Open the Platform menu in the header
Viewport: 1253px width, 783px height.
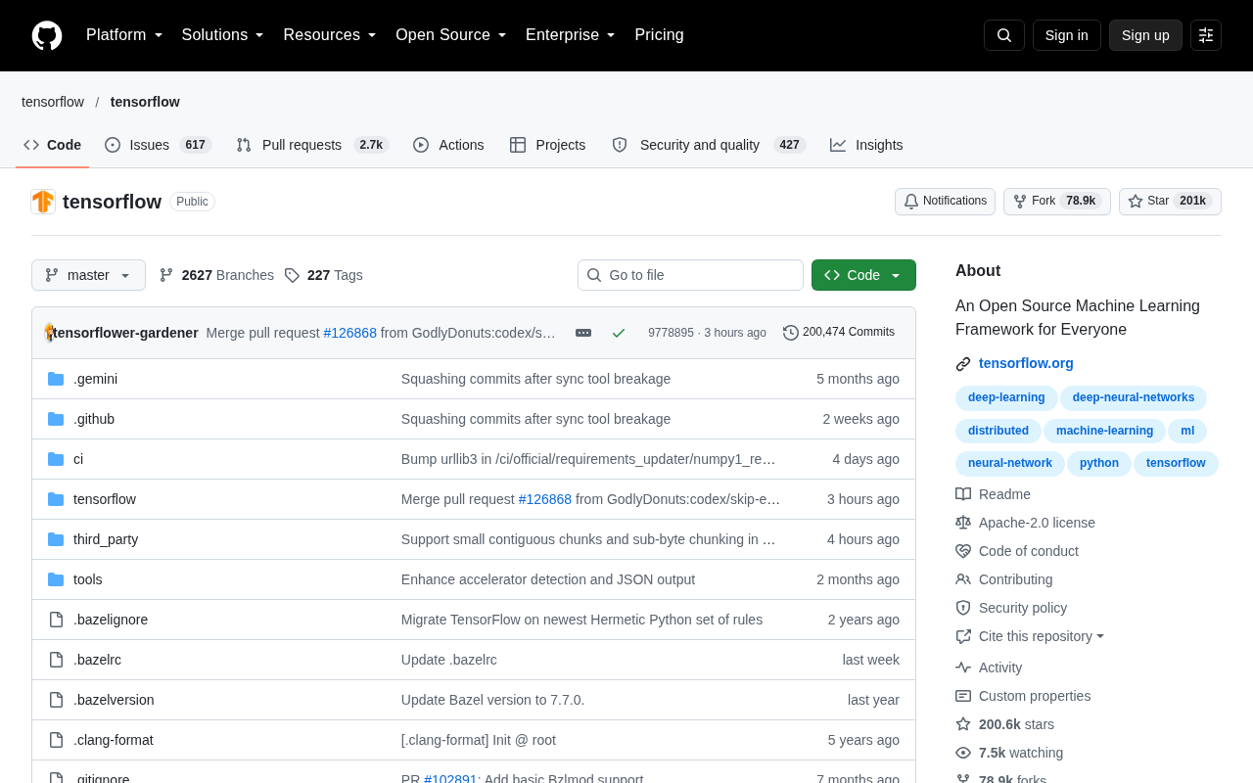tap(124, 35)
